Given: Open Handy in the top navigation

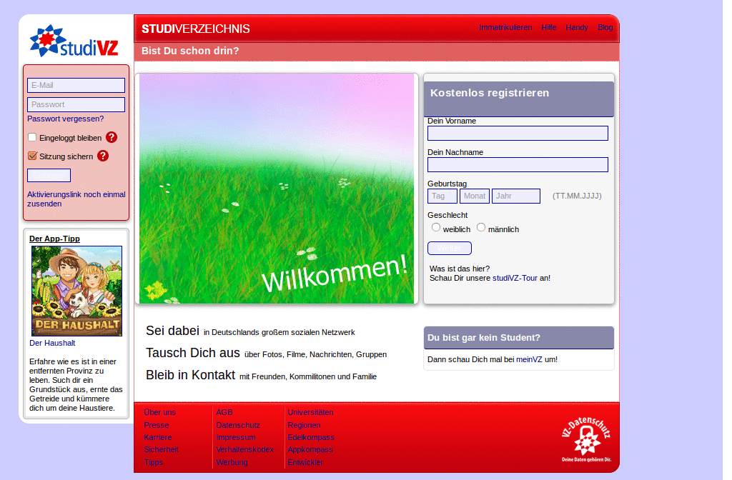Looking at the screenshot, I should point(577,28).
